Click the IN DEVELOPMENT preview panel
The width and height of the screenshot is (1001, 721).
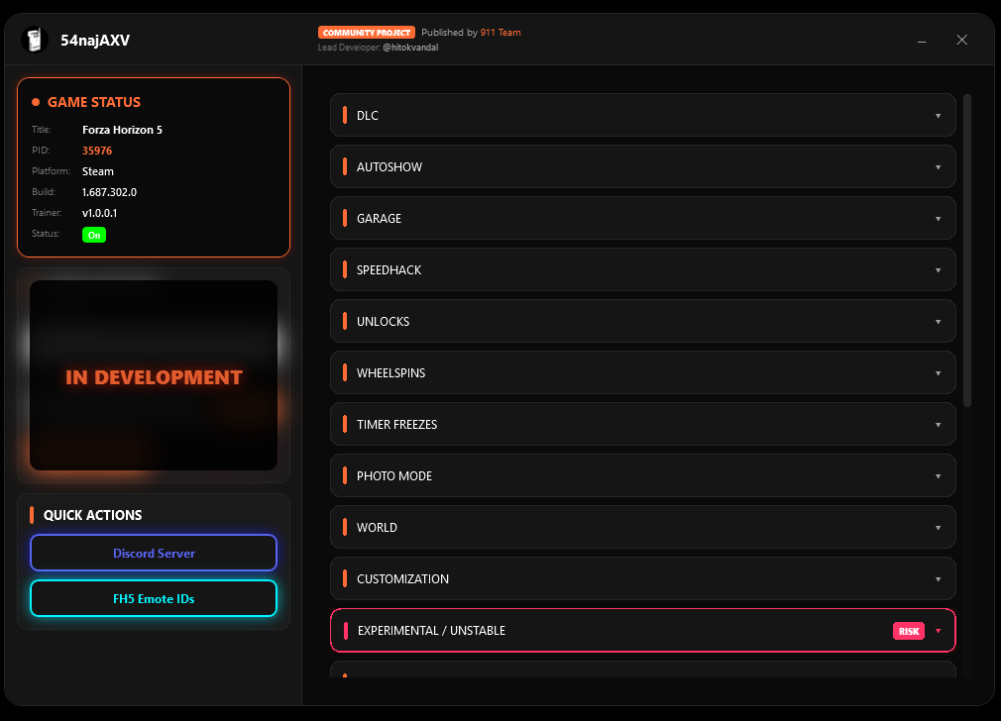point(154,375)
